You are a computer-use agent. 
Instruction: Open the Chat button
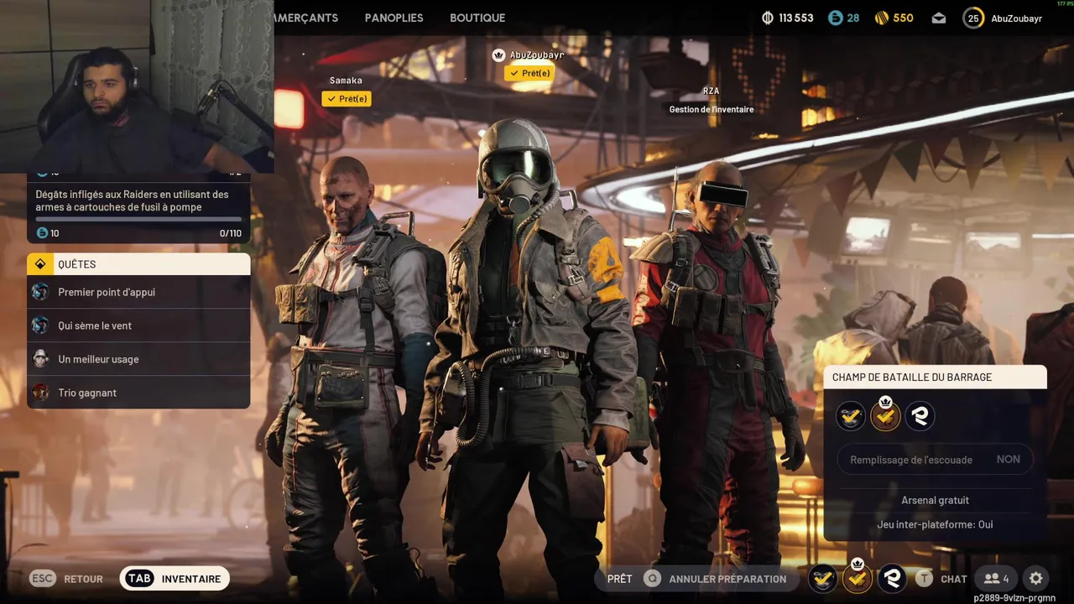pos(954,579)
